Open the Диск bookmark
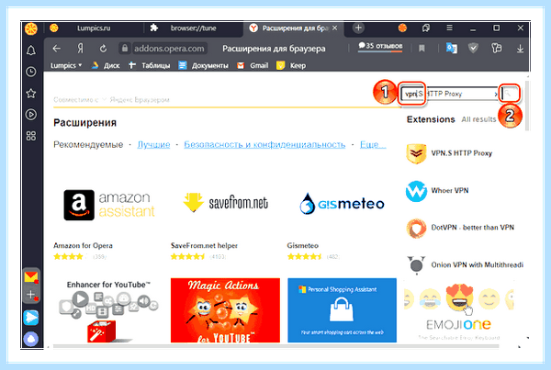Image resolution: width=551 pixels, height=370 pixels. (x=106, y=65)
